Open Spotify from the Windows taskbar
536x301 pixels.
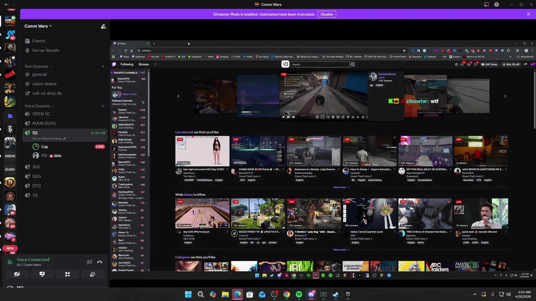(299, 294)
